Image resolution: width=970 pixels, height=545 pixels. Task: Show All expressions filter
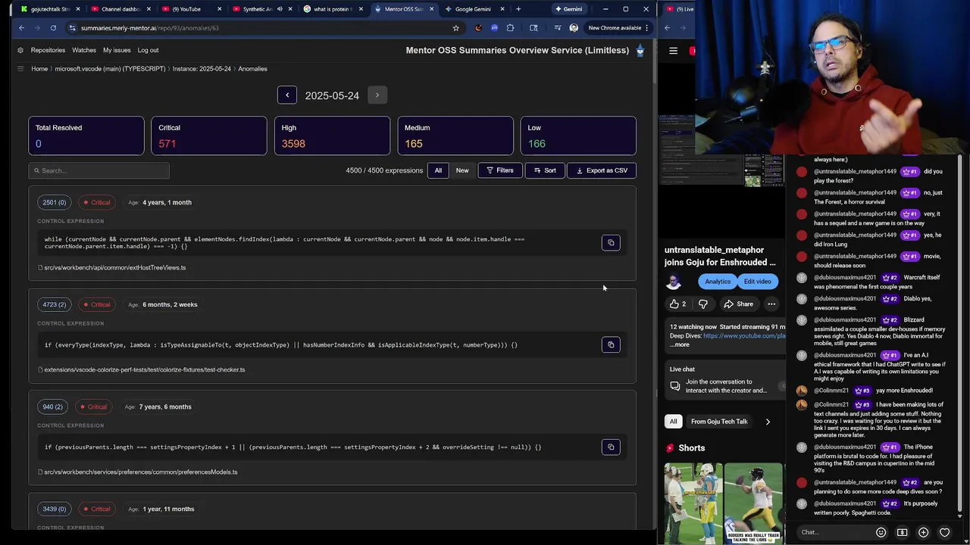(438, 170)
